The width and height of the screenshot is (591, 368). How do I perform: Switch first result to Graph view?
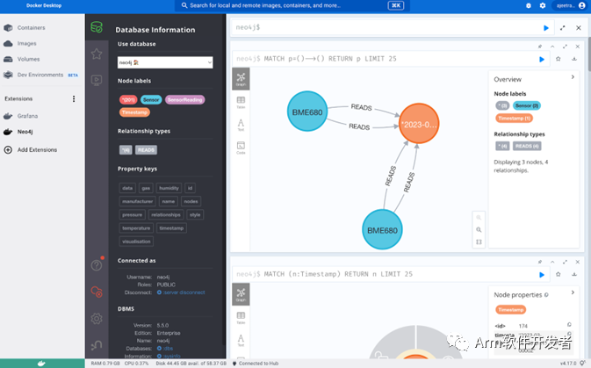click(x=241, y=79)
